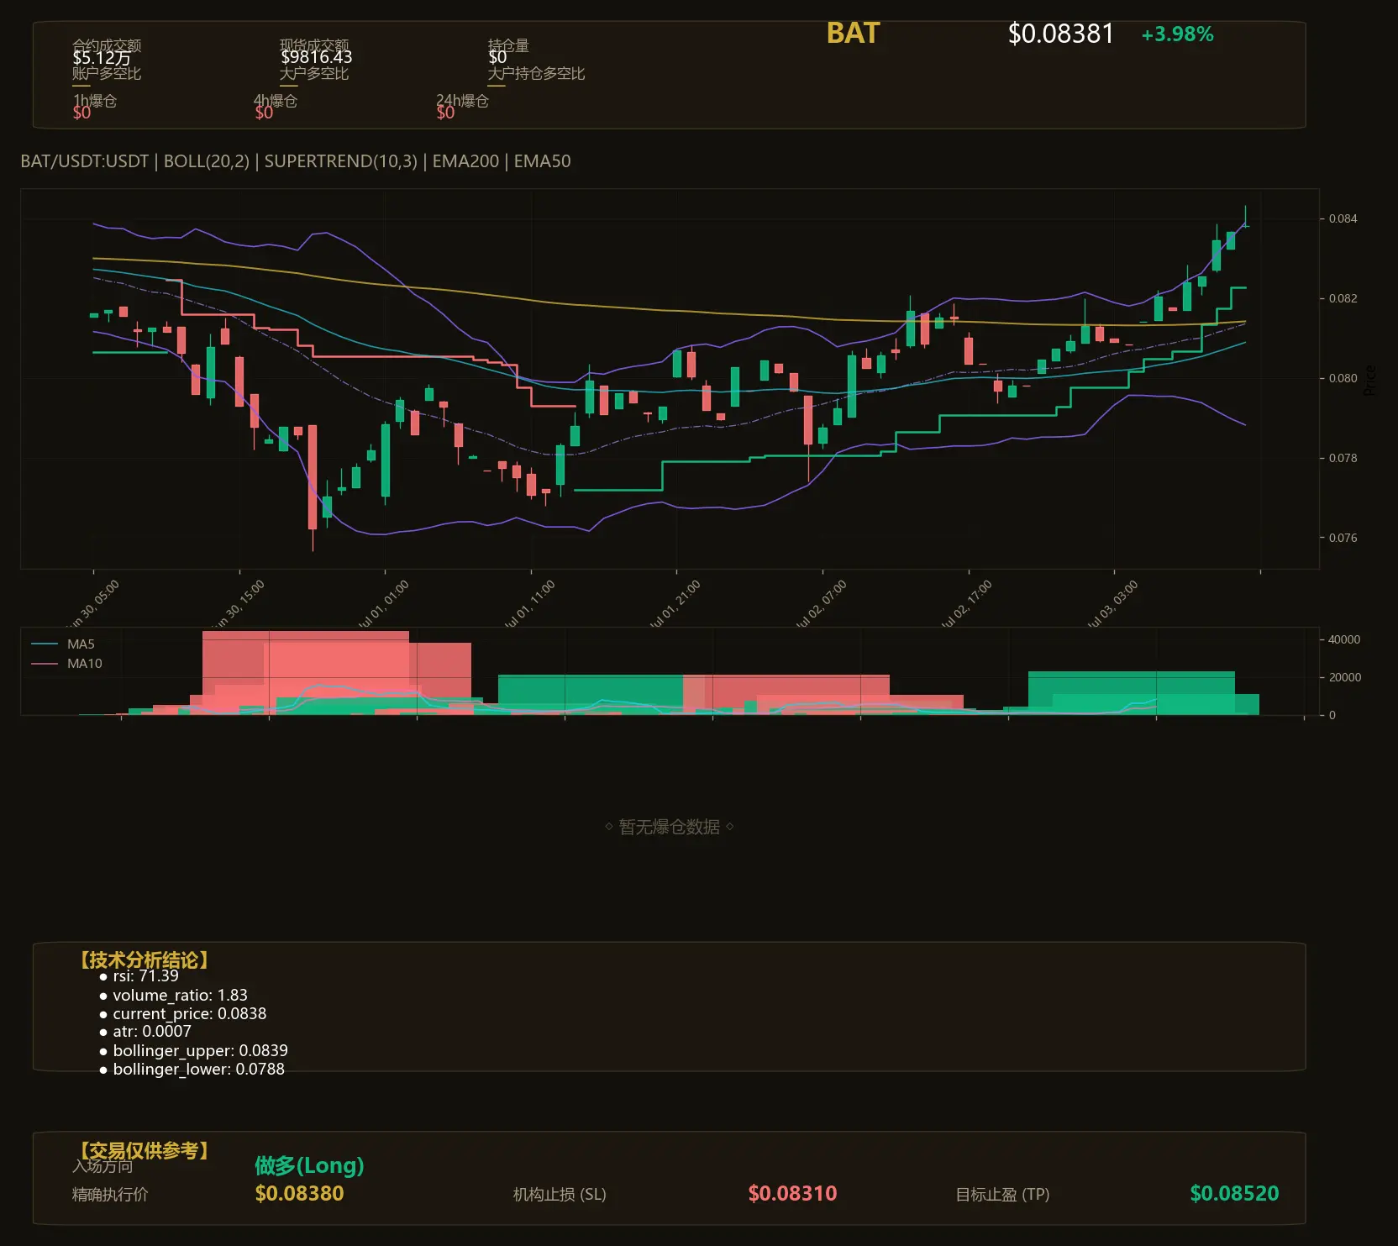Click the 大户多空比 label
Viewport: 1398px width, 1246px height.
tap(314, 73)
